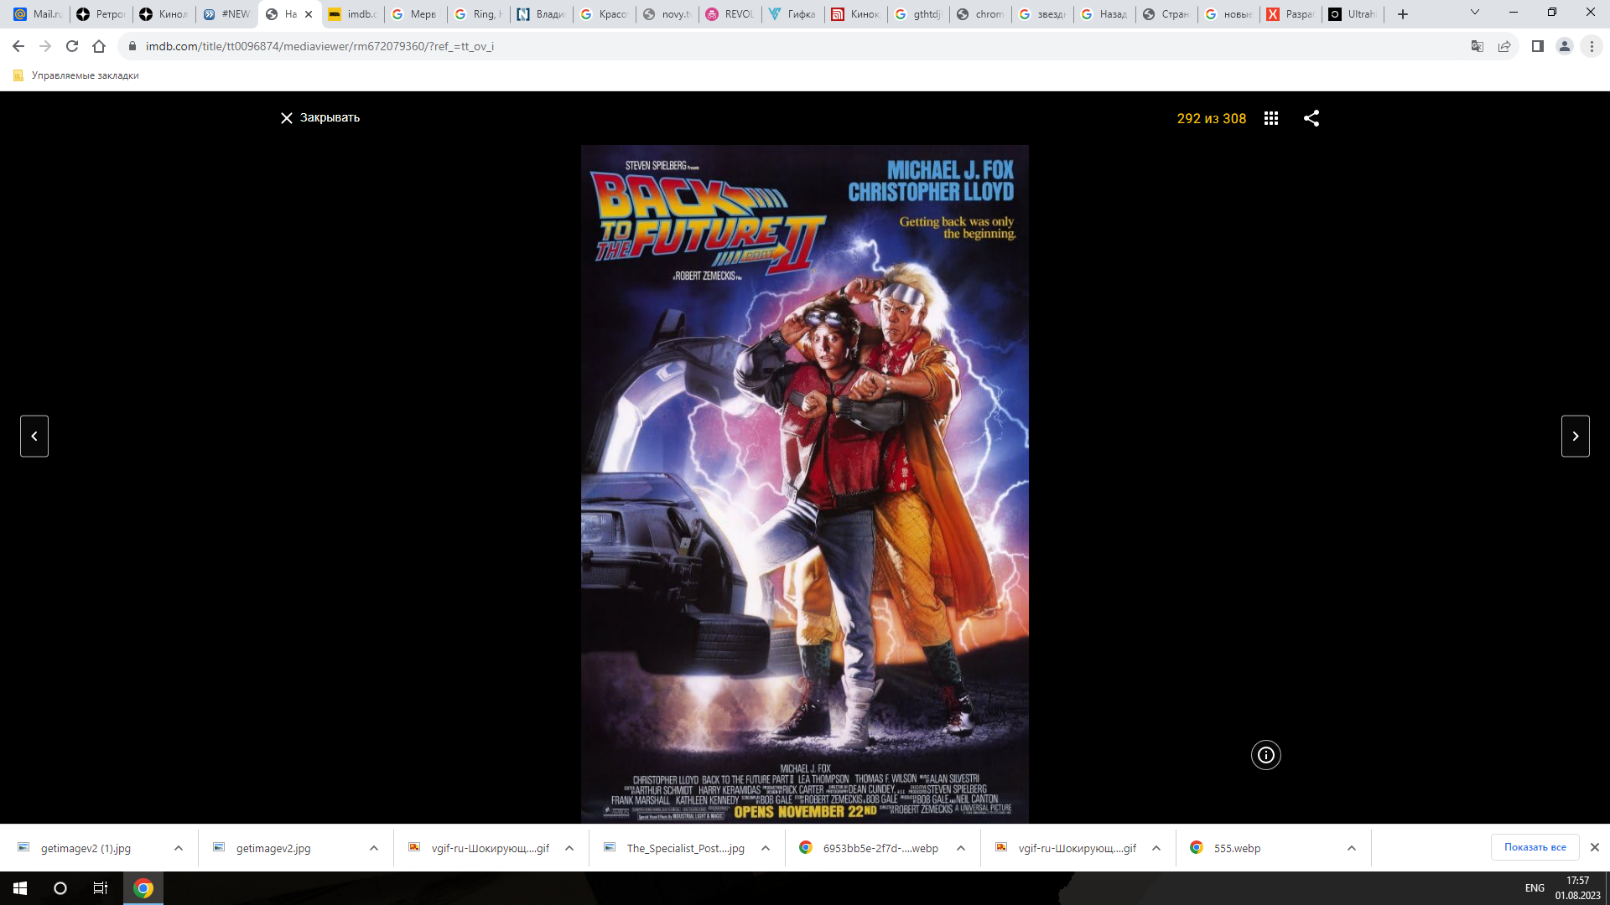Show image info details
1610x905 pixels.
point(1266,755)
